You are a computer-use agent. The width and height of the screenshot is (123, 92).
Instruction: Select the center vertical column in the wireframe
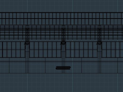coord(63,49)
